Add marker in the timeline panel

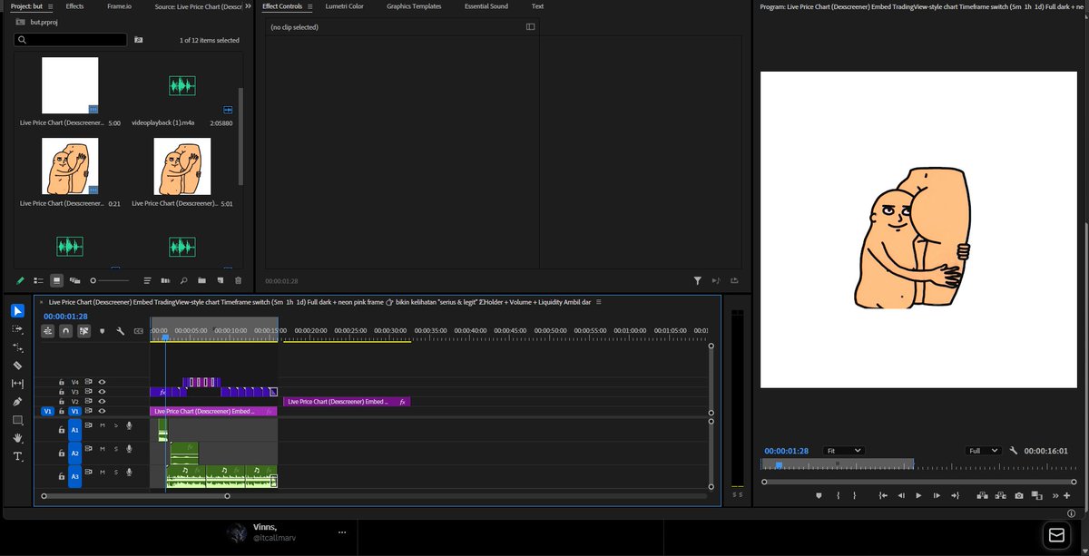[103, 332]
